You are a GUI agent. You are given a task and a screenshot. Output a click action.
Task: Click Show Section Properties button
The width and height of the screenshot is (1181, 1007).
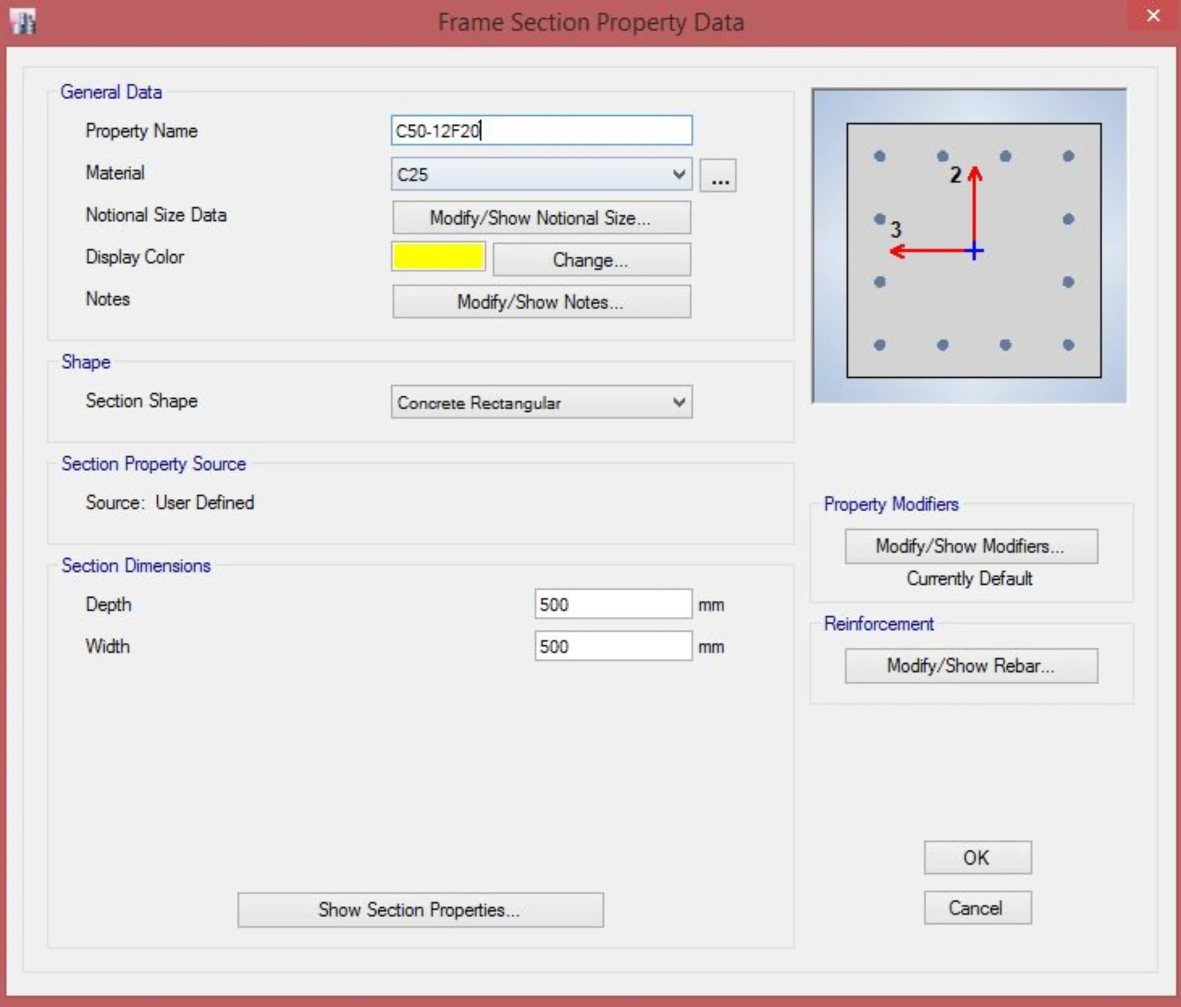(420, 910)
